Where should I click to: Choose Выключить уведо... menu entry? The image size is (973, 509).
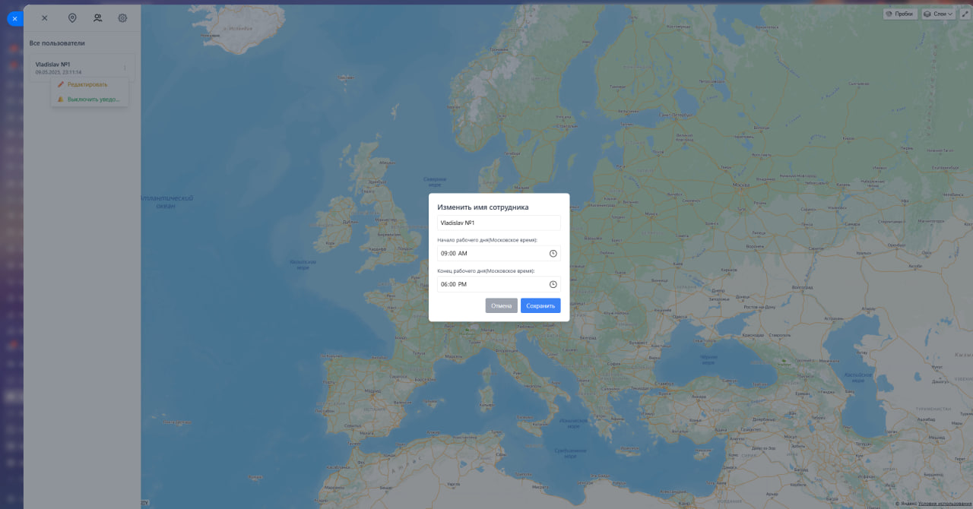point(90,99)
